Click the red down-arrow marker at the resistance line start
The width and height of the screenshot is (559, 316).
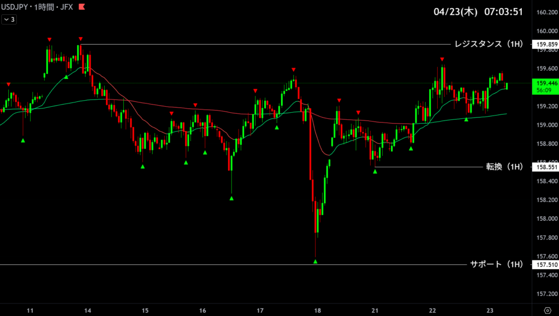click(x=80, y=39)
